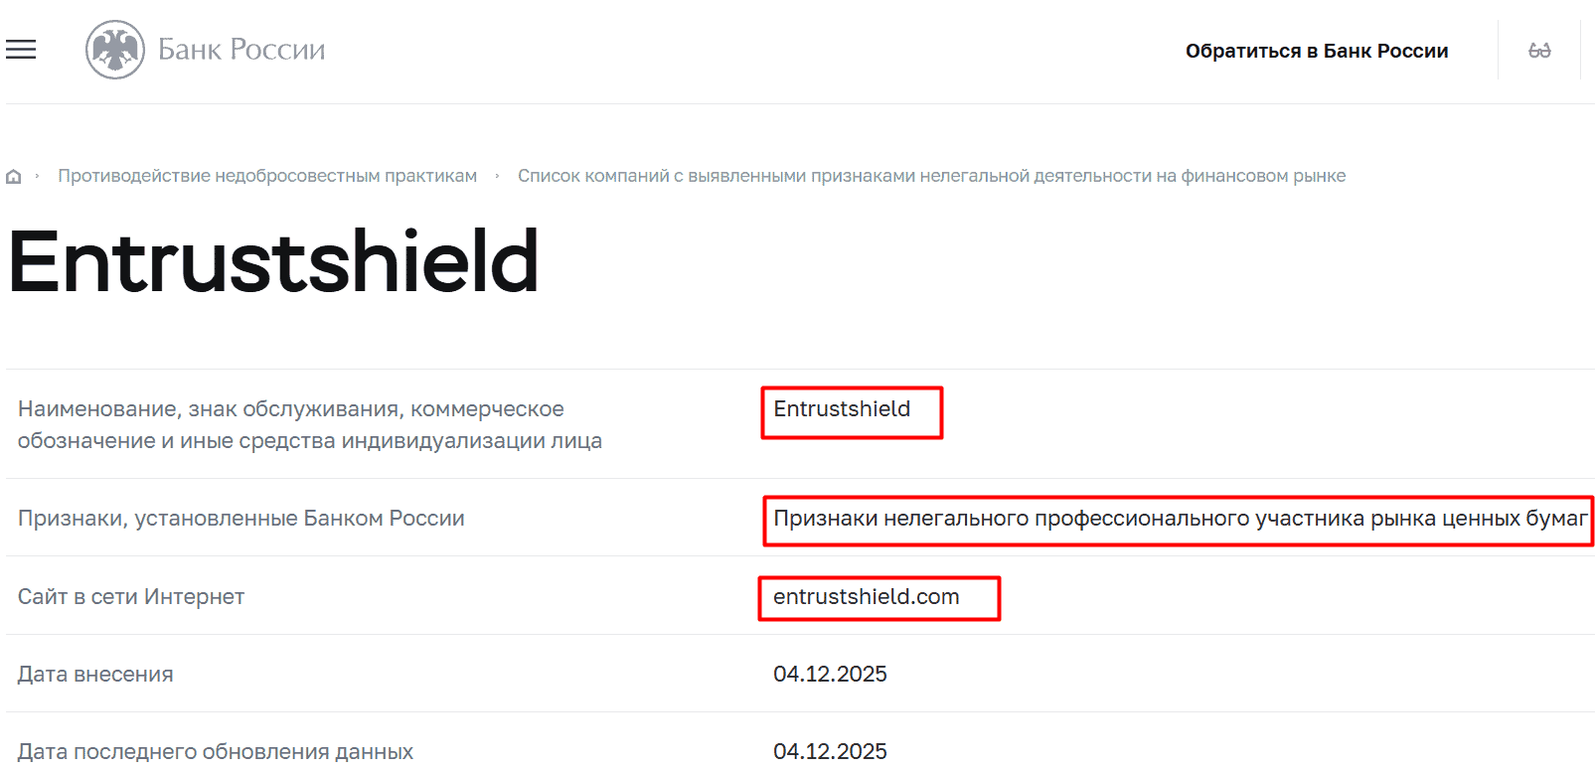
Task: Open the site menu from the top-left icon
Action: [20, 49]
